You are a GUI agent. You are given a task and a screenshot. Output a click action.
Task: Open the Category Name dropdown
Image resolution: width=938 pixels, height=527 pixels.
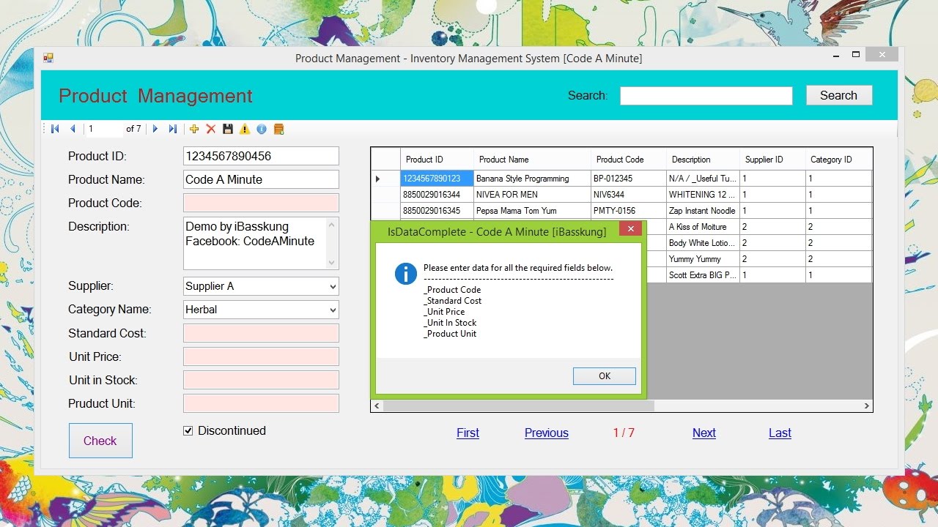tap(333, 310)
